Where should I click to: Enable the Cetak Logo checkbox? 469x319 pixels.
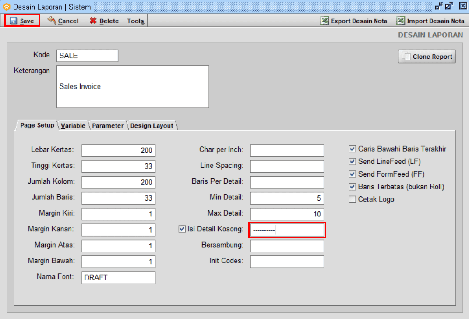tap(353, 199)
